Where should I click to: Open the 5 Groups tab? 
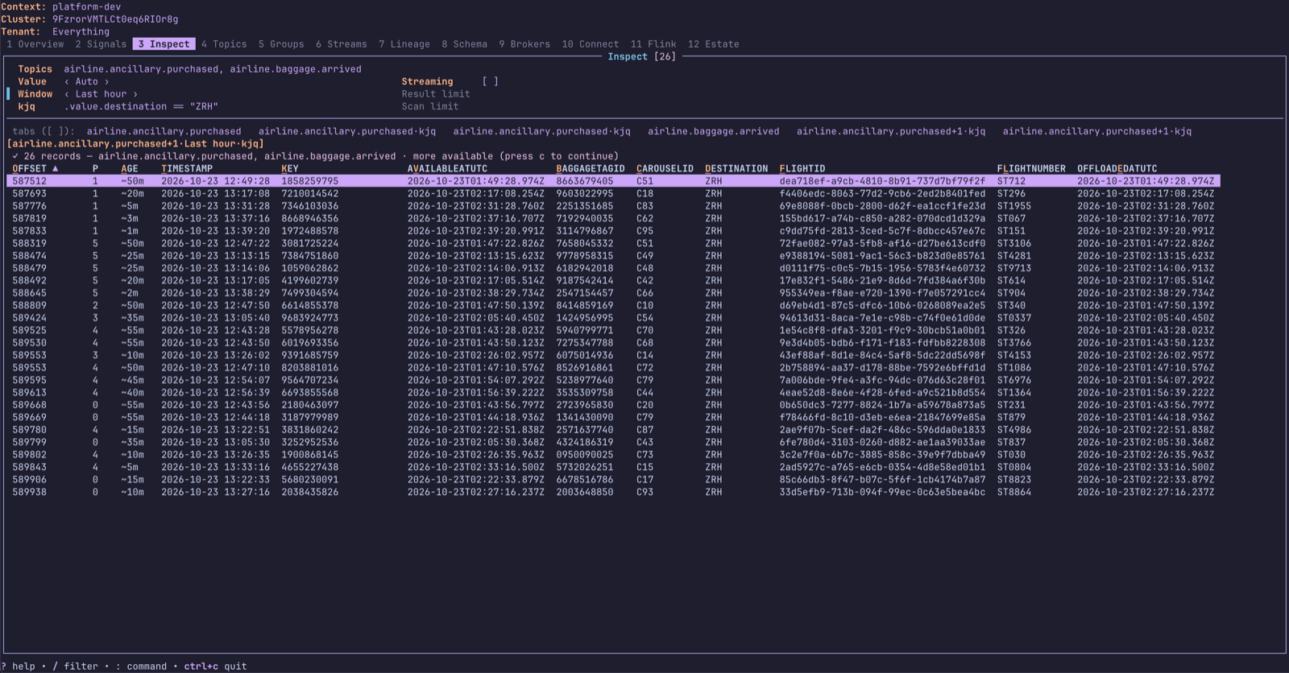coord(281,44)
